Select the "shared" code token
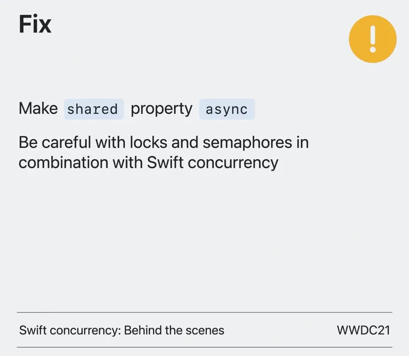Screen dimensions: 409x356 click(x=93, y=109)
